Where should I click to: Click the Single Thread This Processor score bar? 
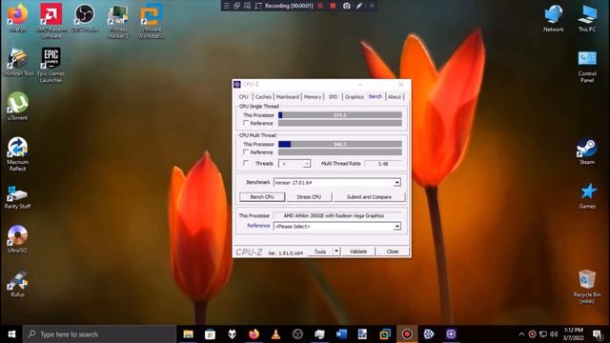pos(340,115)
